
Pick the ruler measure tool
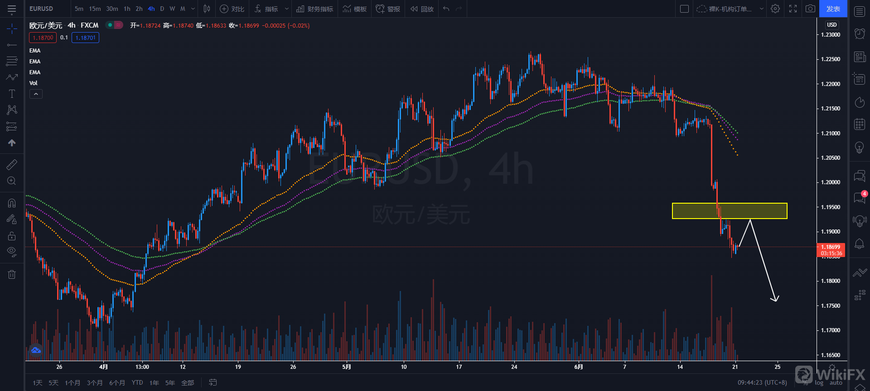coord(12,165)
